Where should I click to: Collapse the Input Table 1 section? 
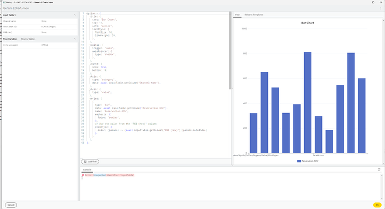[x=75, y=15]
